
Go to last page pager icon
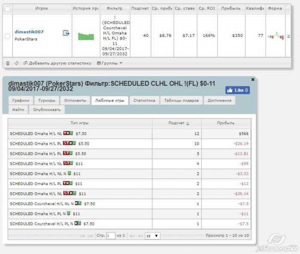(x=140, y=236)
